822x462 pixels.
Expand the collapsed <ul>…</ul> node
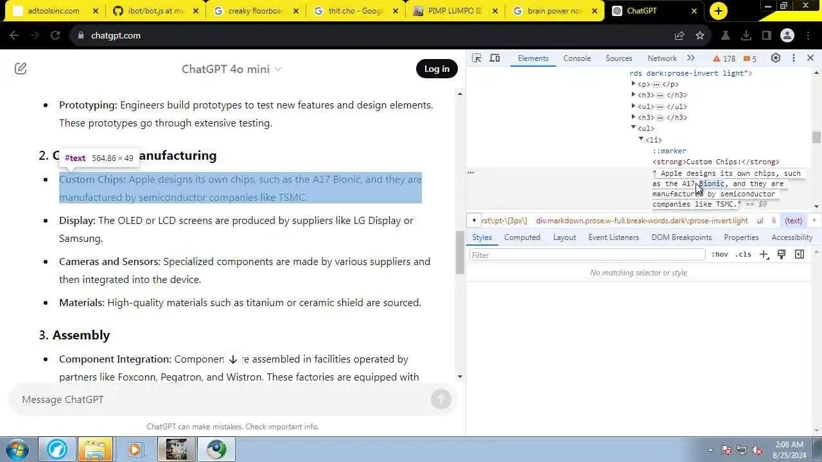[x=633, y=106]
